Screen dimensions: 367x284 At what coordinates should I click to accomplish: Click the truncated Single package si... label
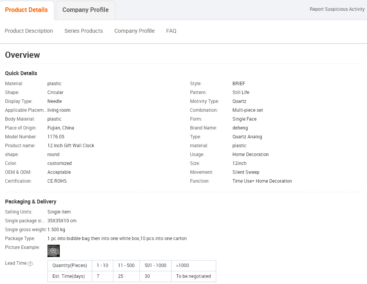coord(25,221)
